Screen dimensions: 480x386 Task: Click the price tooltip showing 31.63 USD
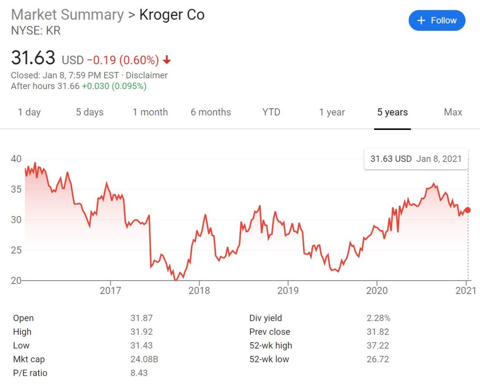pyautogui.click(x=416, y=159)
